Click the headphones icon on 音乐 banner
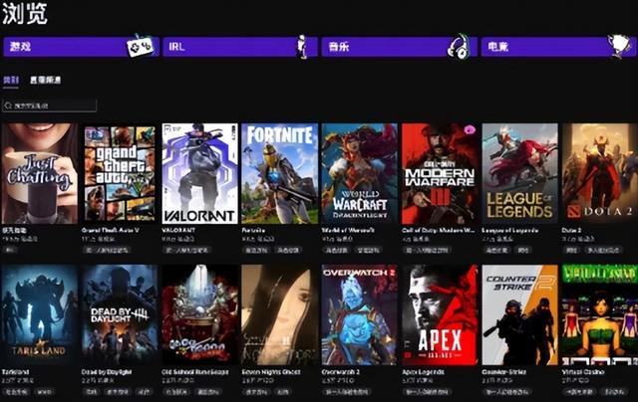 (459, 47)
